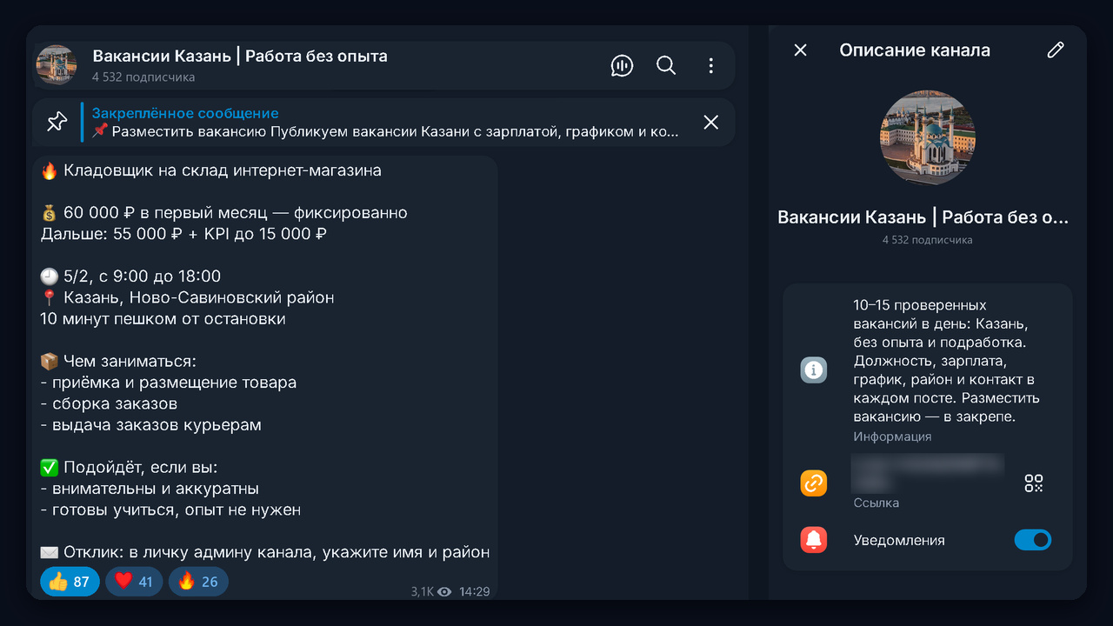Dismiss the pinned message bar
The image size is (1113, 626).
711,122
